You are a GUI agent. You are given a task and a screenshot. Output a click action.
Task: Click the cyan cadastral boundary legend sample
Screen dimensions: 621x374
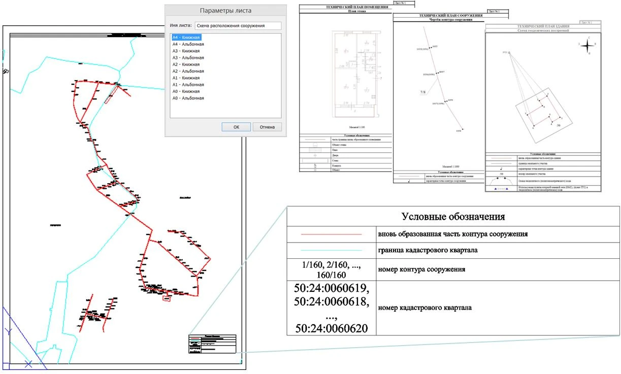coord(331,251)
